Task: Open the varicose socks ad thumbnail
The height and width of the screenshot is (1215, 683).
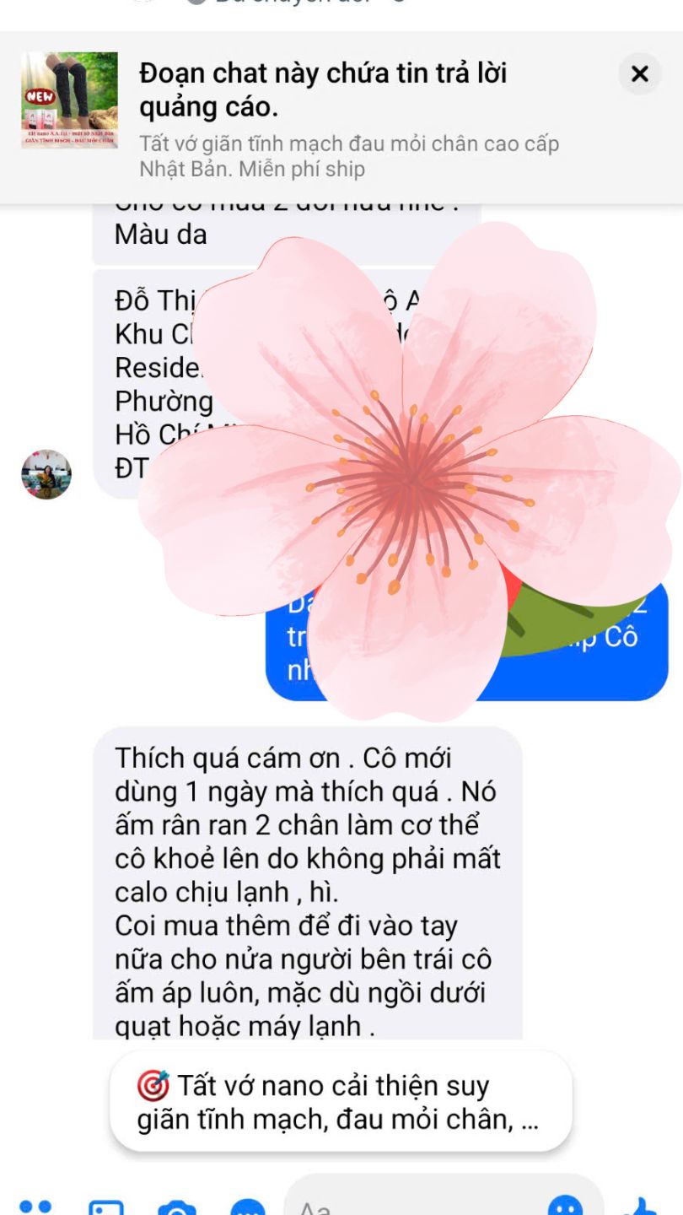Action: 69,100
